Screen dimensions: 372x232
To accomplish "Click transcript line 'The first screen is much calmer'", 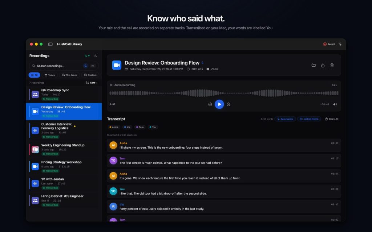I will tap(171, 163).
